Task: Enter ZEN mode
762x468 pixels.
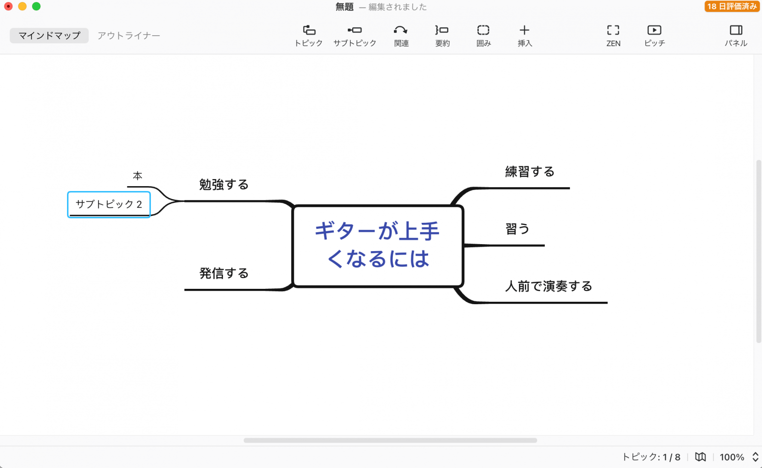Action: point(613,35)
